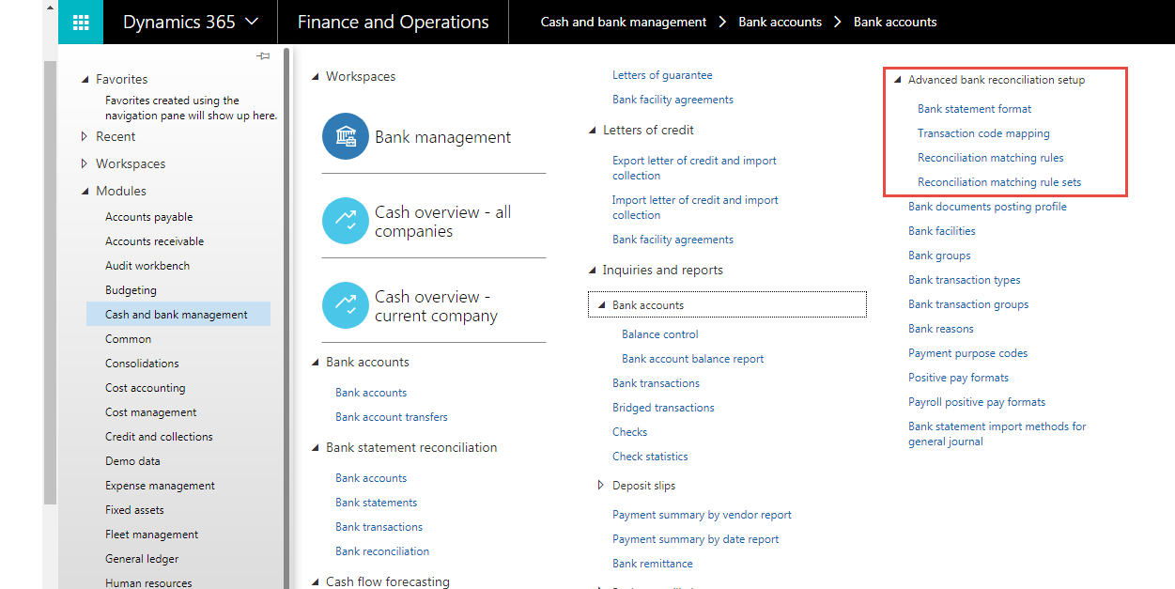The image size is (1175, 589).
Task: Expand the Recent section
Action: [x=85, y=137]
